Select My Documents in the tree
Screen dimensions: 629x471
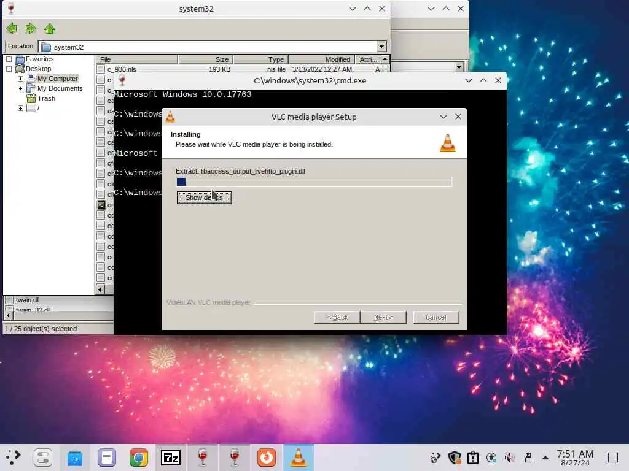point(60,88)
